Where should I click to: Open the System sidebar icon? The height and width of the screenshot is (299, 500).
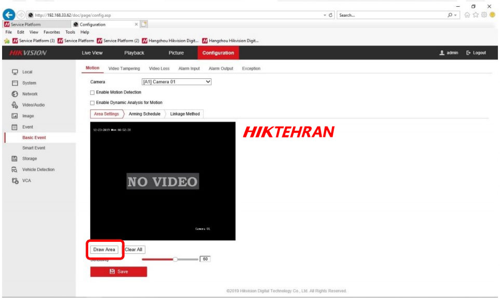15,83
